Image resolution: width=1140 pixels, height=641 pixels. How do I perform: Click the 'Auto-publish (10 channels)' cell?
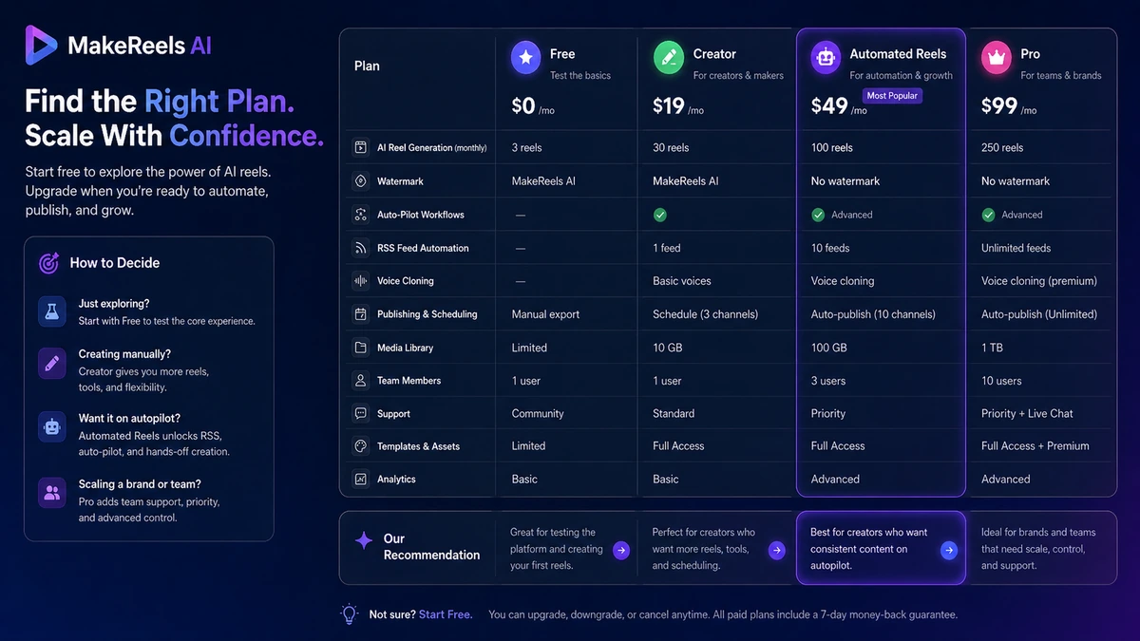click(873, 314)
